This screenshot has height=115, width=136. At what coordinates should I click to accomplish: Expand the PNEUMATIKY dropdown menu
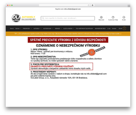tap(27, 29)
